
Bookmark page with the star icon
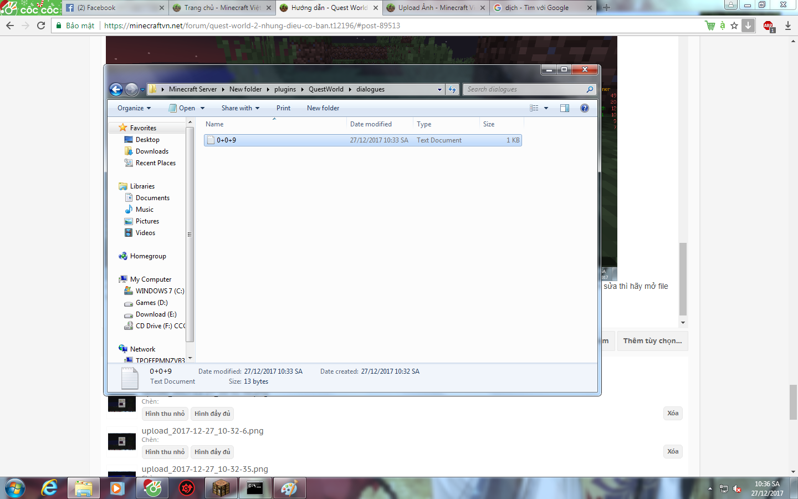[x=734, y=26]
